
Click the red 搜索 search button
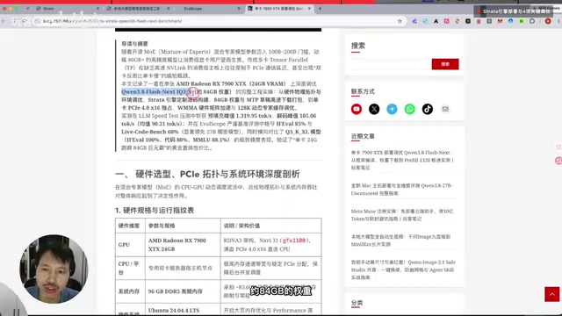[x=445, y=64]
